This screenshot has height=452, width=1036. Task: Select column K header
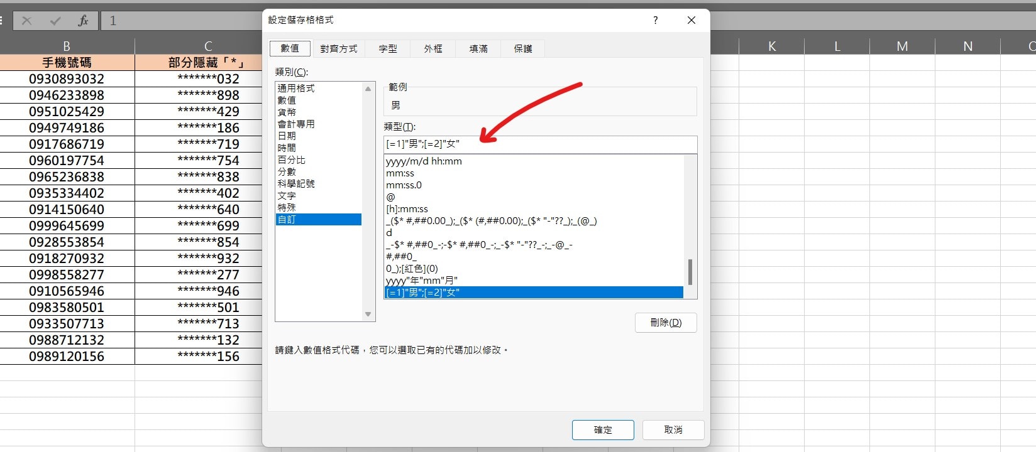pyautogui.click(x=772, y=46)
